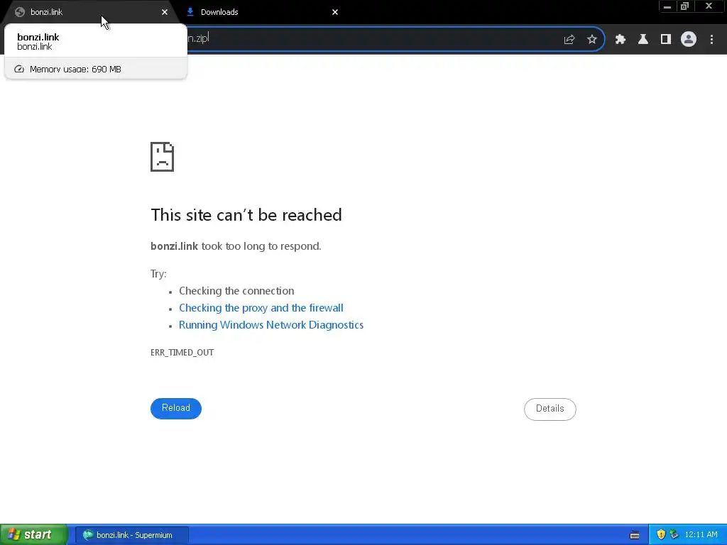This screenshot has height=545, width=727.
Task: Open the profile avatar menu
Action: pyautogui.click(x=689, y=40)
